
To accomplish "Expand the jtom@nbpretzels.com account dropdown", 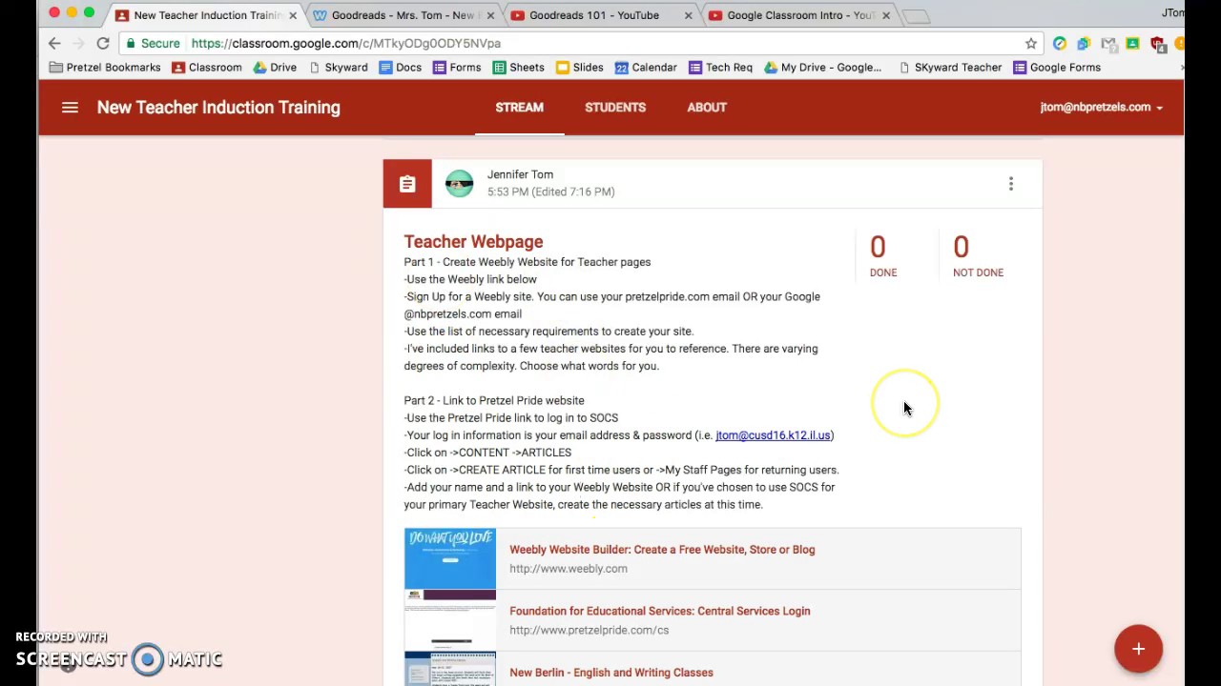I will pos(1101,108).
